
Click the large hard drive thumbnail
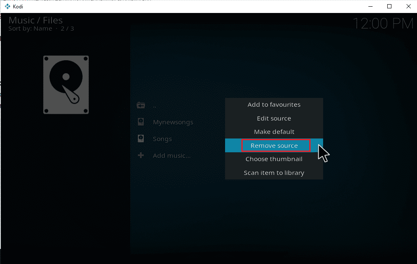[x=66, y=85]
